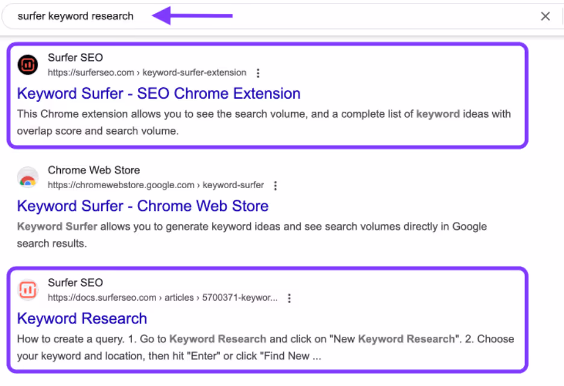Click the black Surfer SEO favicon of the first result
The height and width of the screenshot is (386, 564).
point(28,64)
